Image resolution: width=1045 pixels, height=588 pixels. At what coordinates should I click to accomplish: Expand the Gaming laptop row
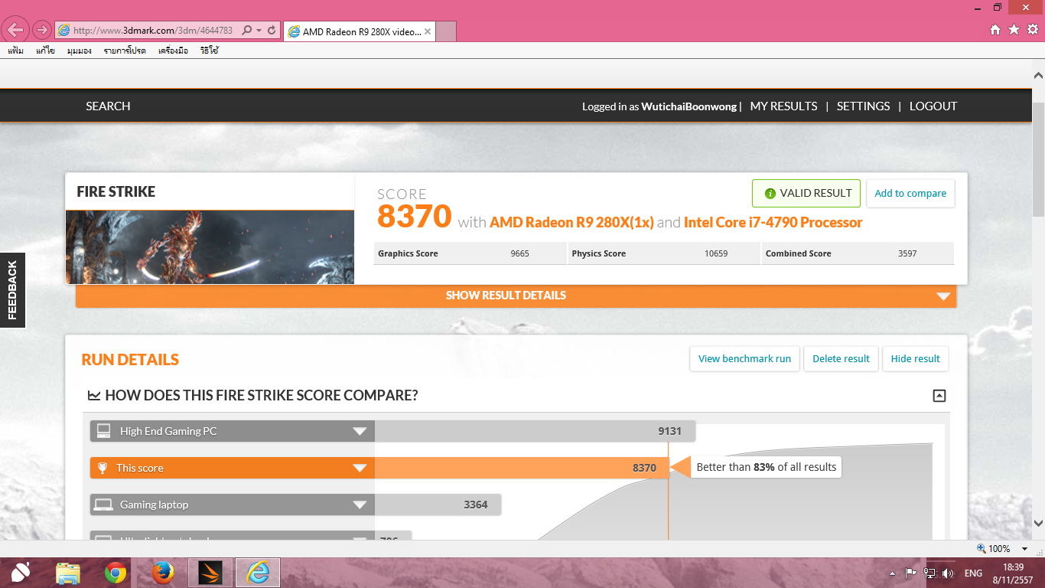pyautogui.click(x=360, y=505)
